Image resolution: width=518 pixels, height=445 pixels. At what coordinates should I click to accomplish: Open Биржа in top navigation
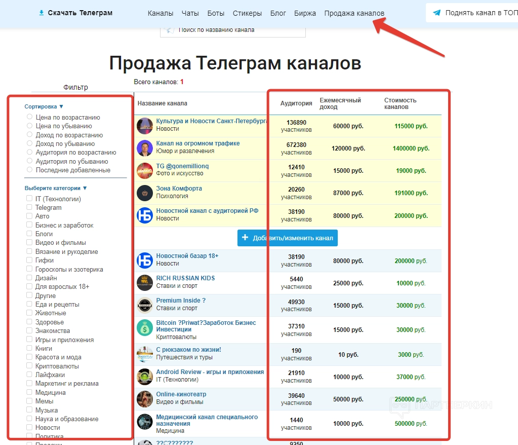[x=305, y=13]
